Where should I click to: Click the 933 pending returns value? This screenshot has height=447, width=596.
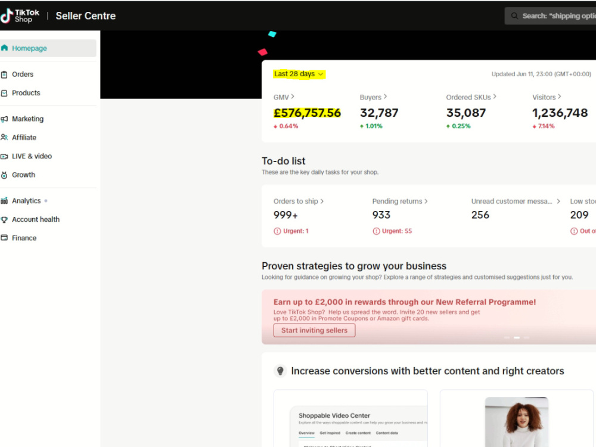coord(381,215)
